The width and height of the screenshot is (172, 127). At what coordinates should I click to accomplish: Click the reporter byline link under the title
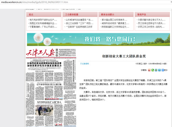(84, 63)
